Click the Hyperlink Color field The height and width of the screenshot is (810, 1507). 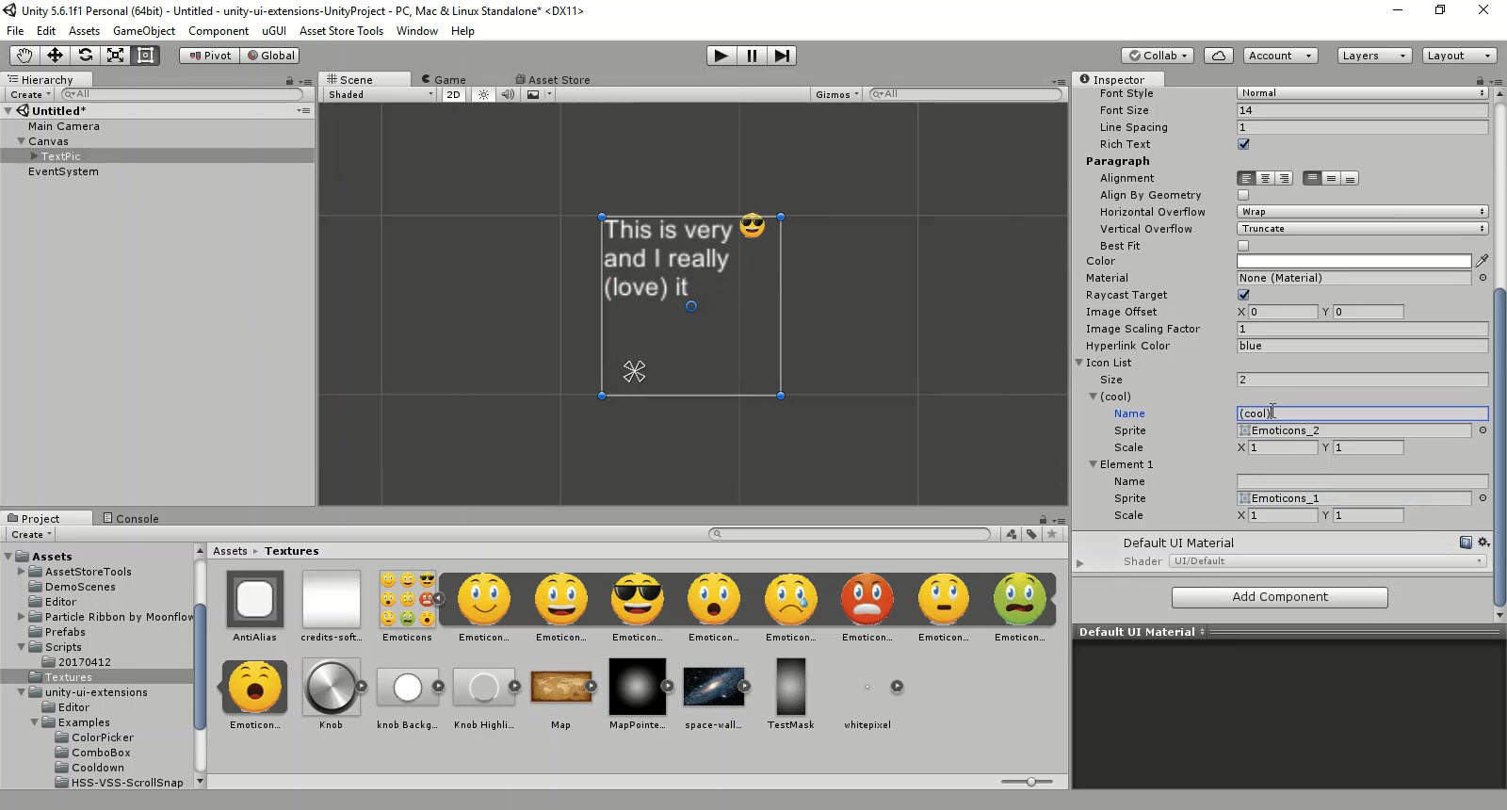point(1362,346)
